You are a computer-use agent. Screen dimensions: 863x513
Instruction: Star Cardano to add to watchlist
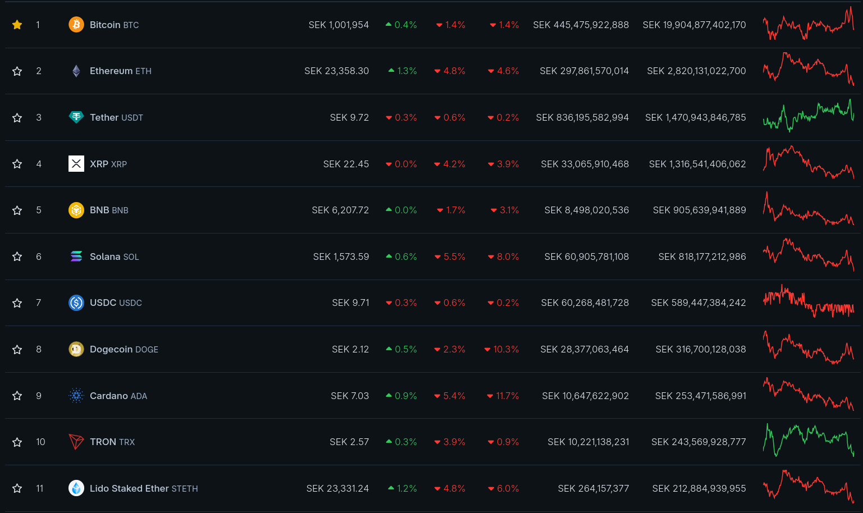point(17,396)
